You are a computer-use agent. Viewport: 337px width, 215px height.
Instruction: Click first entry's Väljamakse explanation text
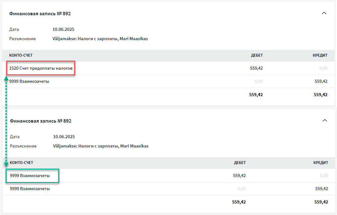click(x=100, y=39)
